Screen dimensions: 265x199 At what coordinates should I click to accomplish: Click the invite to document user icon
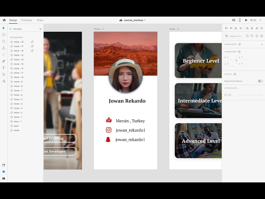[234, 20]
